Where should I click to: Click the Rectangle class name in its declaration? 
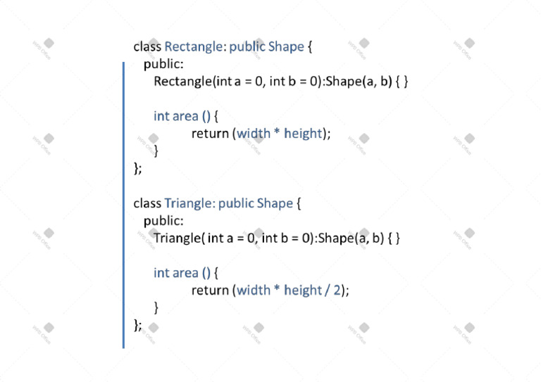pos(193,47)
